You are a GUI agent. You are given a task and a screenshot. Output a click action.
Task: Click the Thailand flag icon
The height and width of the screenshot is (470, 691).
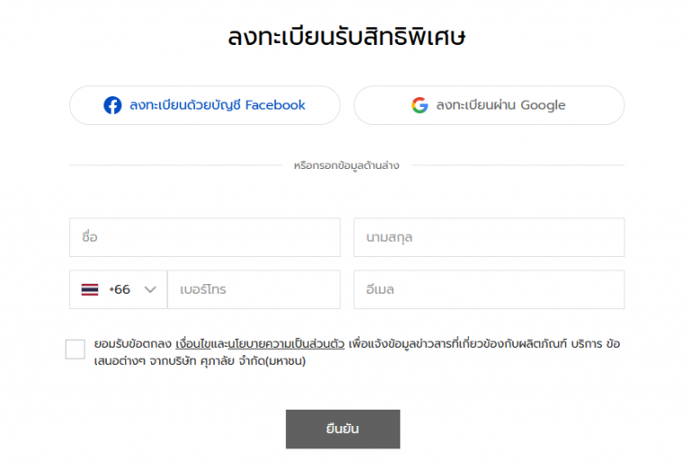[x=90, y=289]
